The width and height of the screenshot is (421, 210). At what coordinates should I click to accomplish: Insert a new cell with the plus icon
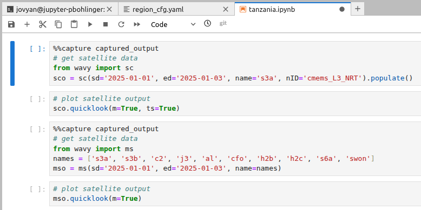pos(27,24)
